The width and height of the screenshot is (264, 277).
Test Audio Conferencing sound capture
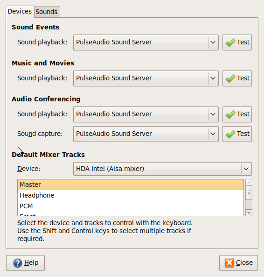(237, 134)
